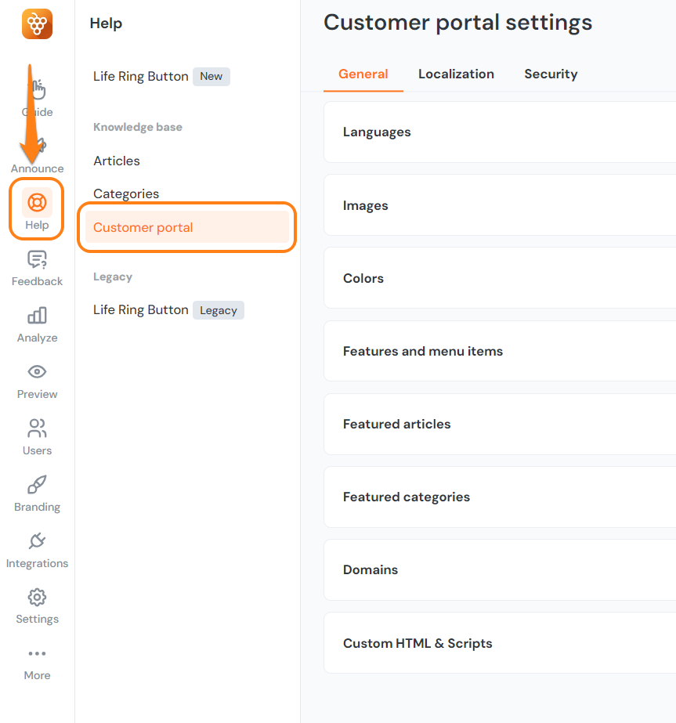Open Articles under Knowledge base

pos(116,161)
